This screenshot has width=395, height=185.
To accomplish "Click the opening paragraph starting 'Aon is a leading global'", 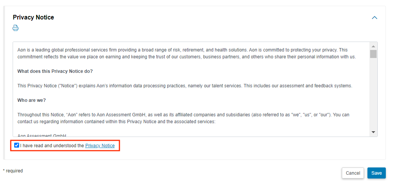I will tap(186, 53).
